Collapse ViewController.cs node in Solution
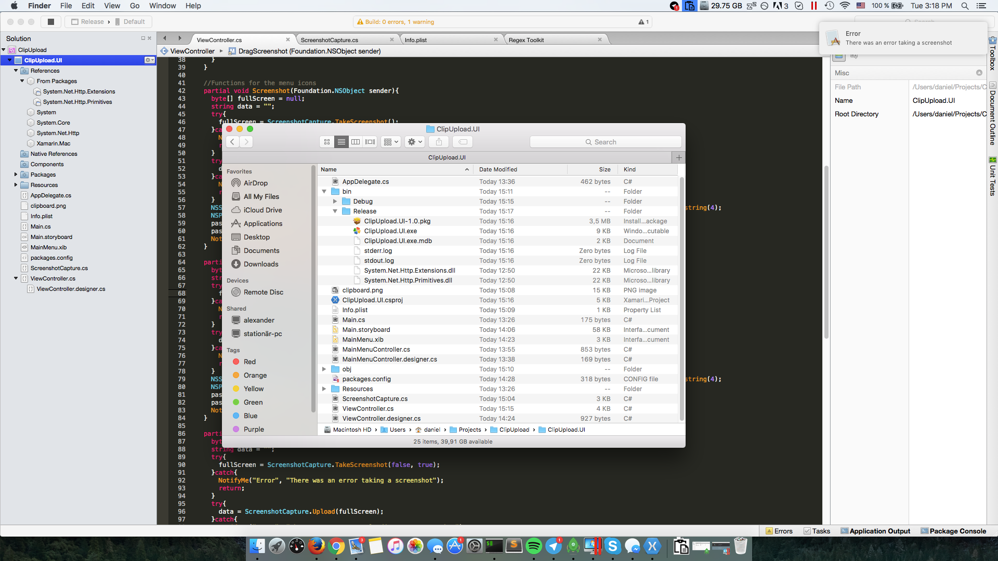 [x=16, y=278]
